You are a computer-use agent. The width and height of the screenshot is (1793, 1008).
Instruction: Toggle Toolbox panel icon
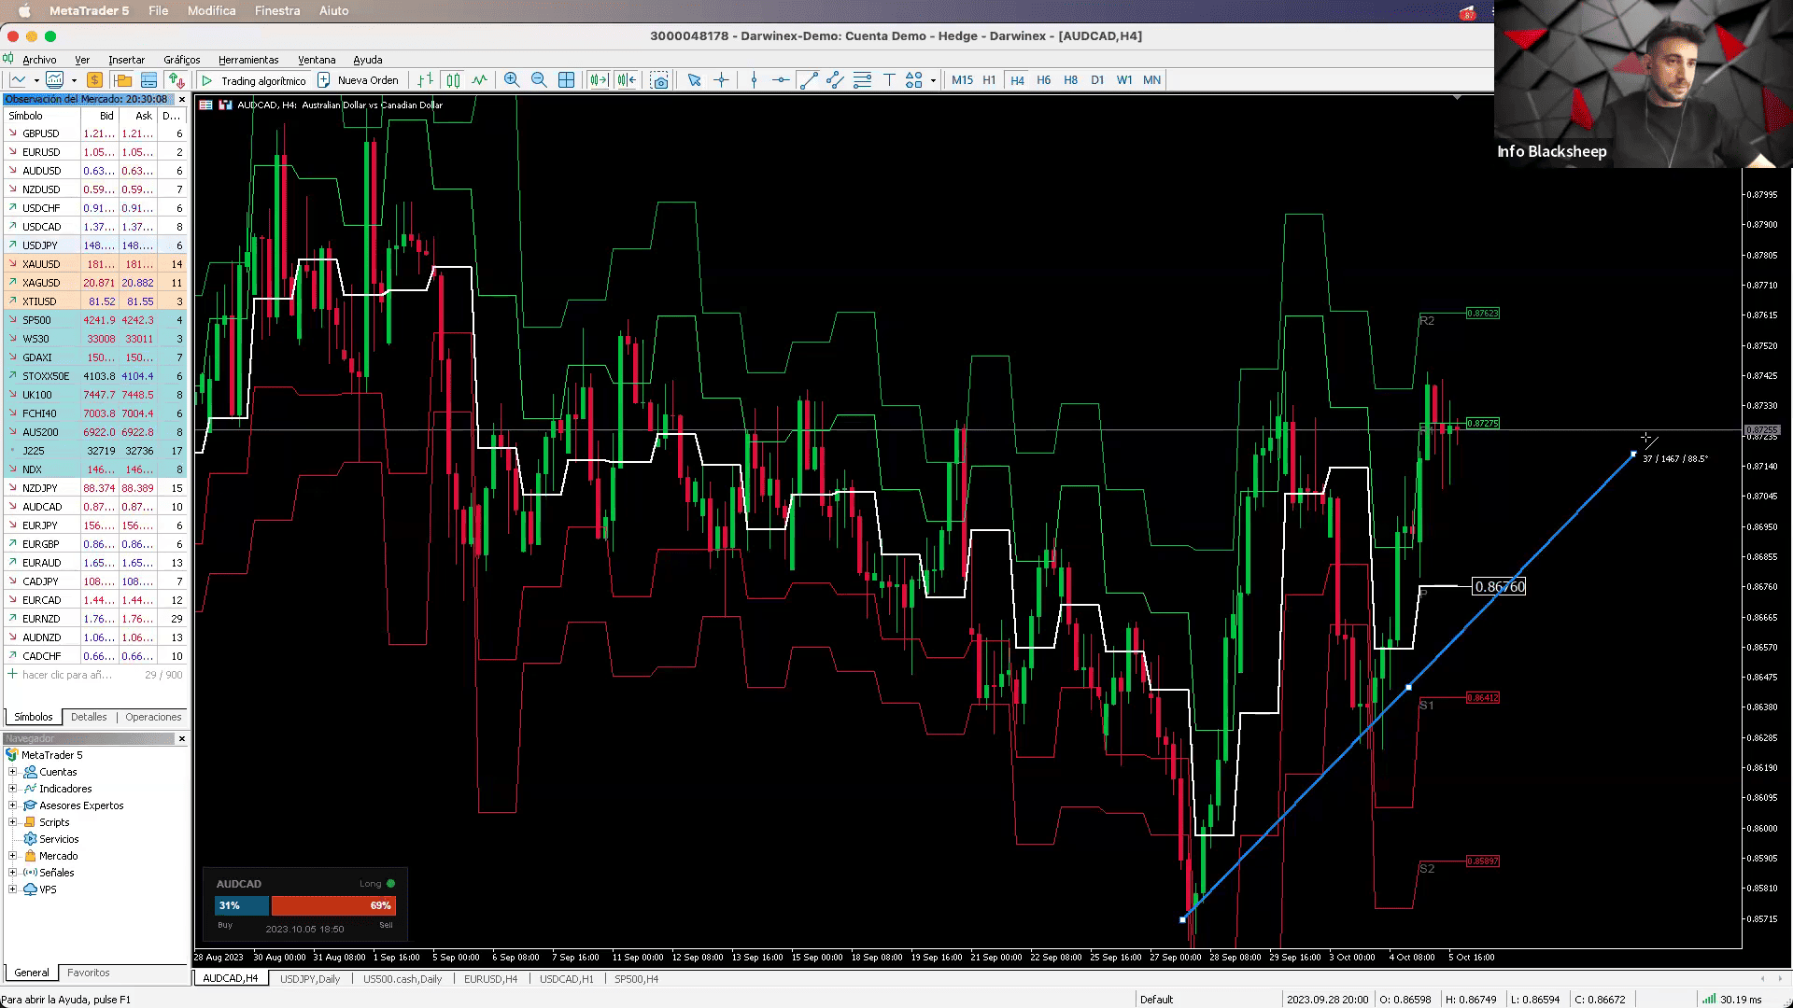148,80
